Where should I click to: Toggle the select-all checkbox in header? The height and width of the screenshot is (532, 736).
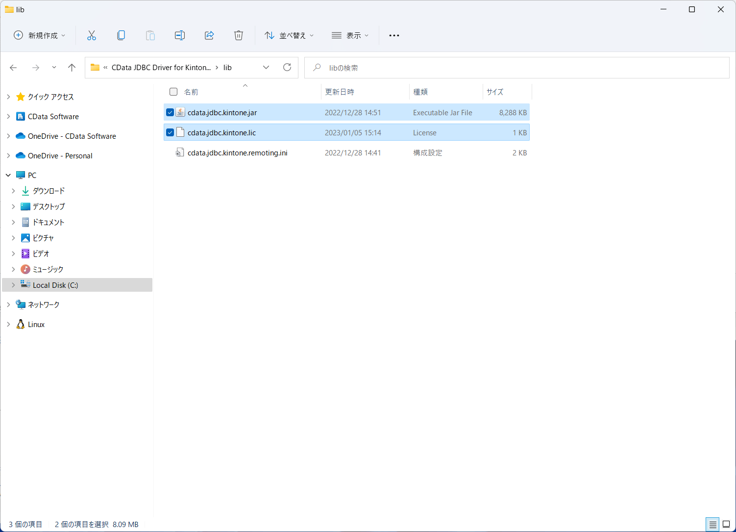point(173,92)
